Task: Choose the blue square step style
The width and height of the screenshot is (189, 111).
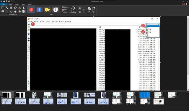Action: click(39, 10)
